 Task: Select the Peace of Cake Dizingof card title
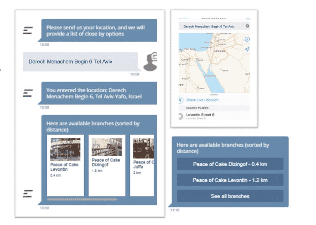106,162
